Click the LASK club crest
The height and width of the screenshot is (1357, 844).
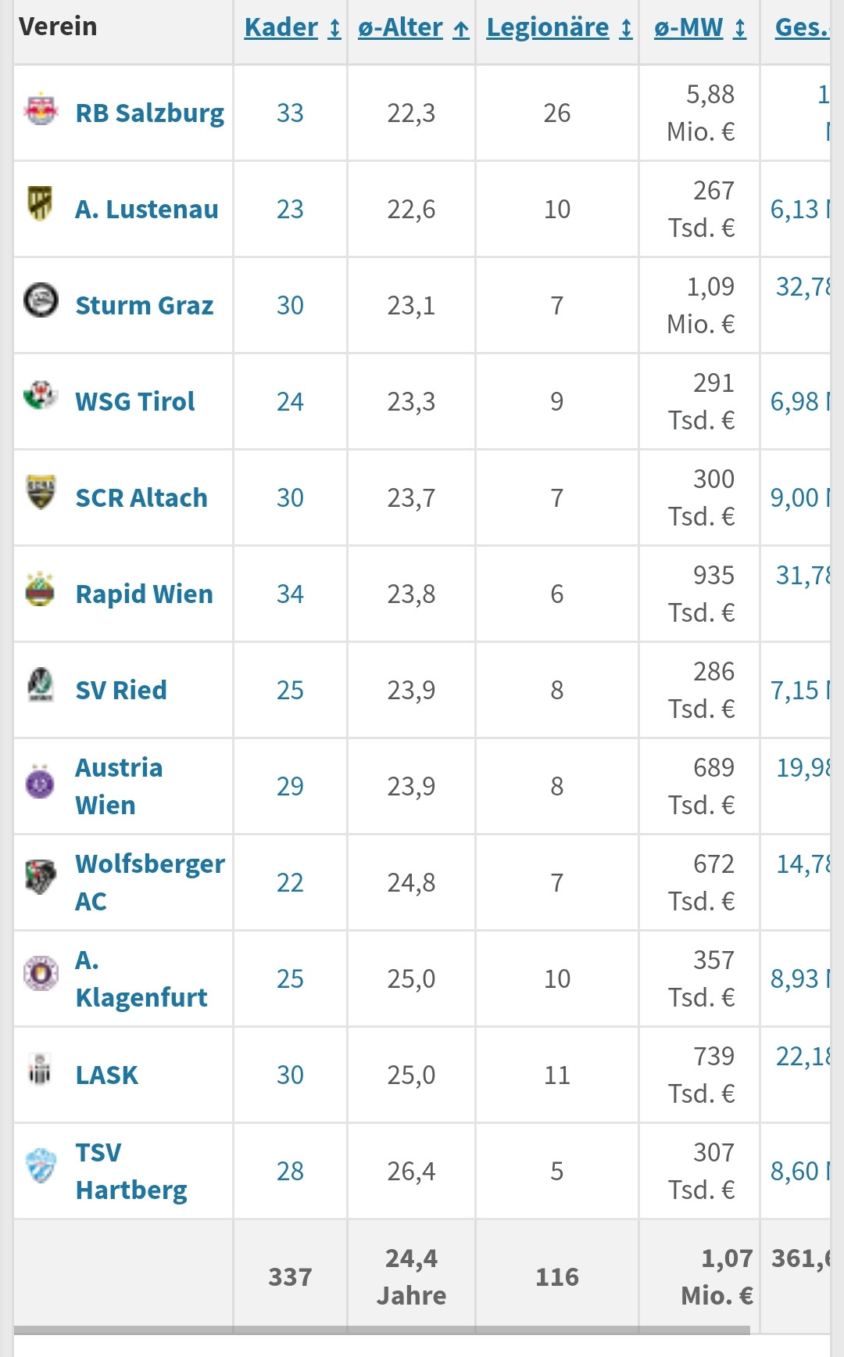pos(41,1071)
